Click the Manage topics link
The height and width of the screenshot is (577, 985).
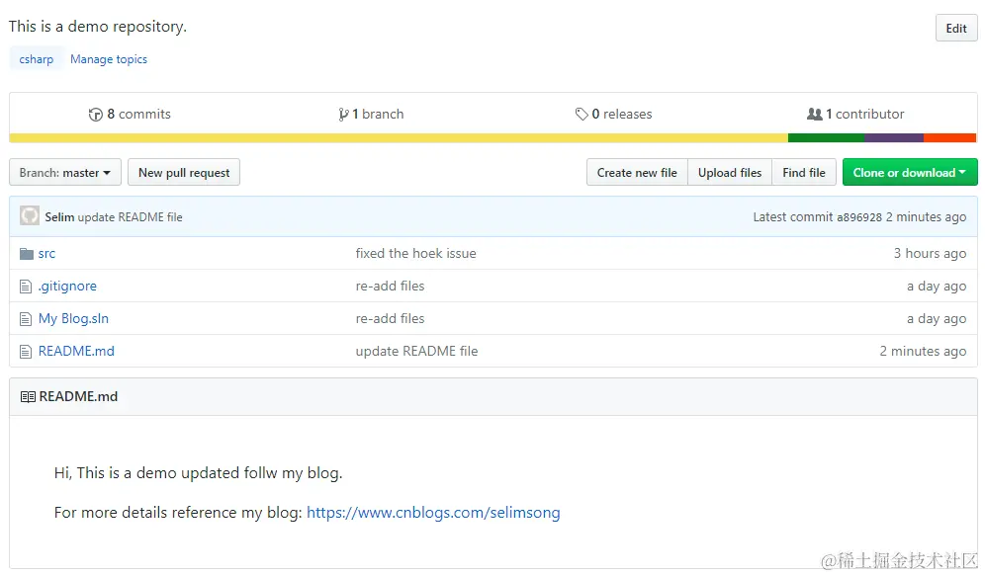click(109, 59)
